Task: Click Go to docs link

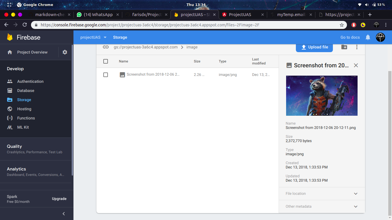Action: [x=350, y=37]
